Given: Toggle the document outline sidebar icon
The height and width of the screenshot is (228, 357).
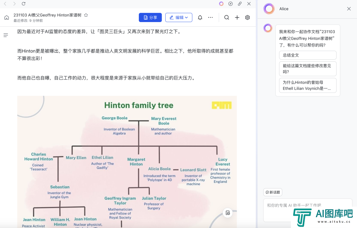Looking at the screenshot, I should [x=6, y=35].
